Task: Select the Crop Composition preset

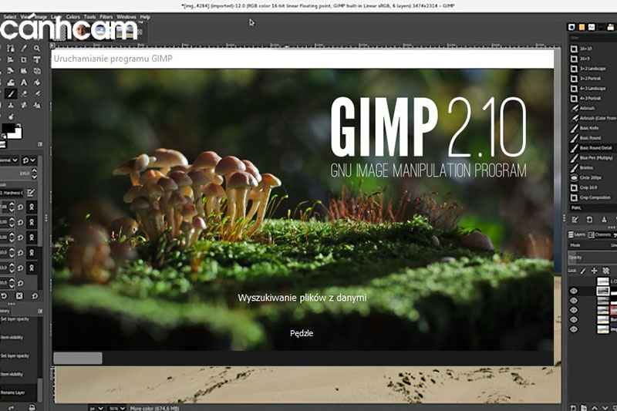Action: pos(593,197)
